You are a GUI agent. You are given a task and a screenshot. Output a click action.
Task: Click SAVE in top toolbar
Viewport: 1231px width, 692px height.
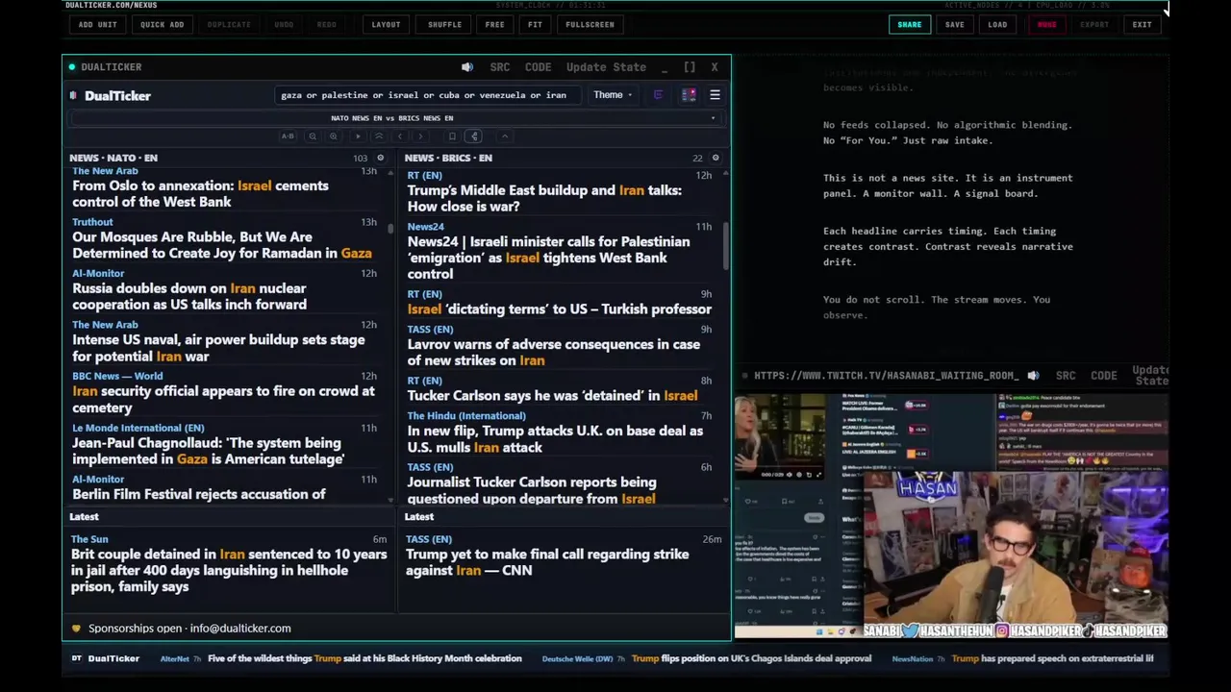point(954,24)
